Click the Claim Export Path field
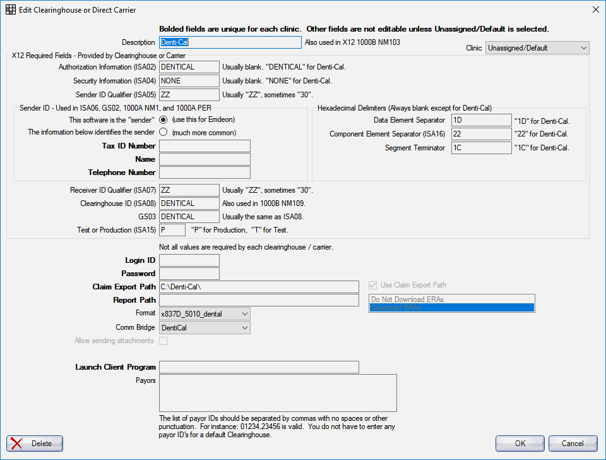The height and width of the screenshot is (460, 606). (259, 287)
